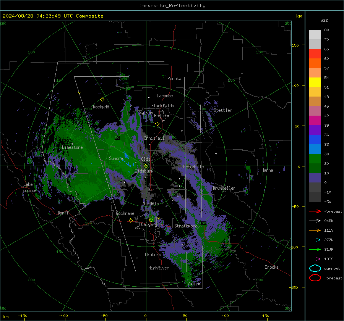Click the dBZ legend heading

[324, 20]
